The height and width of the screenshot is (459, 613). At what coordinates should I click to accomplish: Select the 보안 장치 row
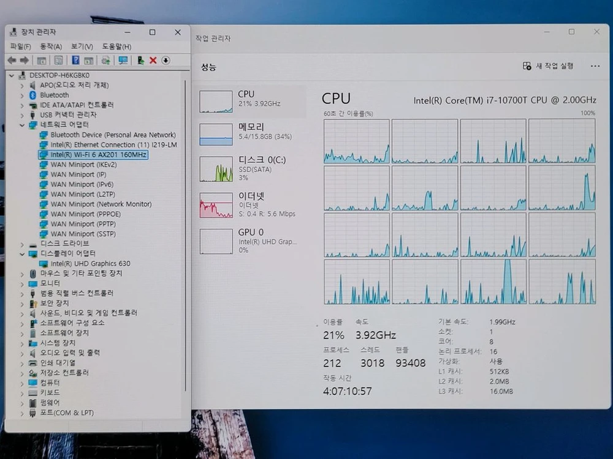(x=55, y=304)
